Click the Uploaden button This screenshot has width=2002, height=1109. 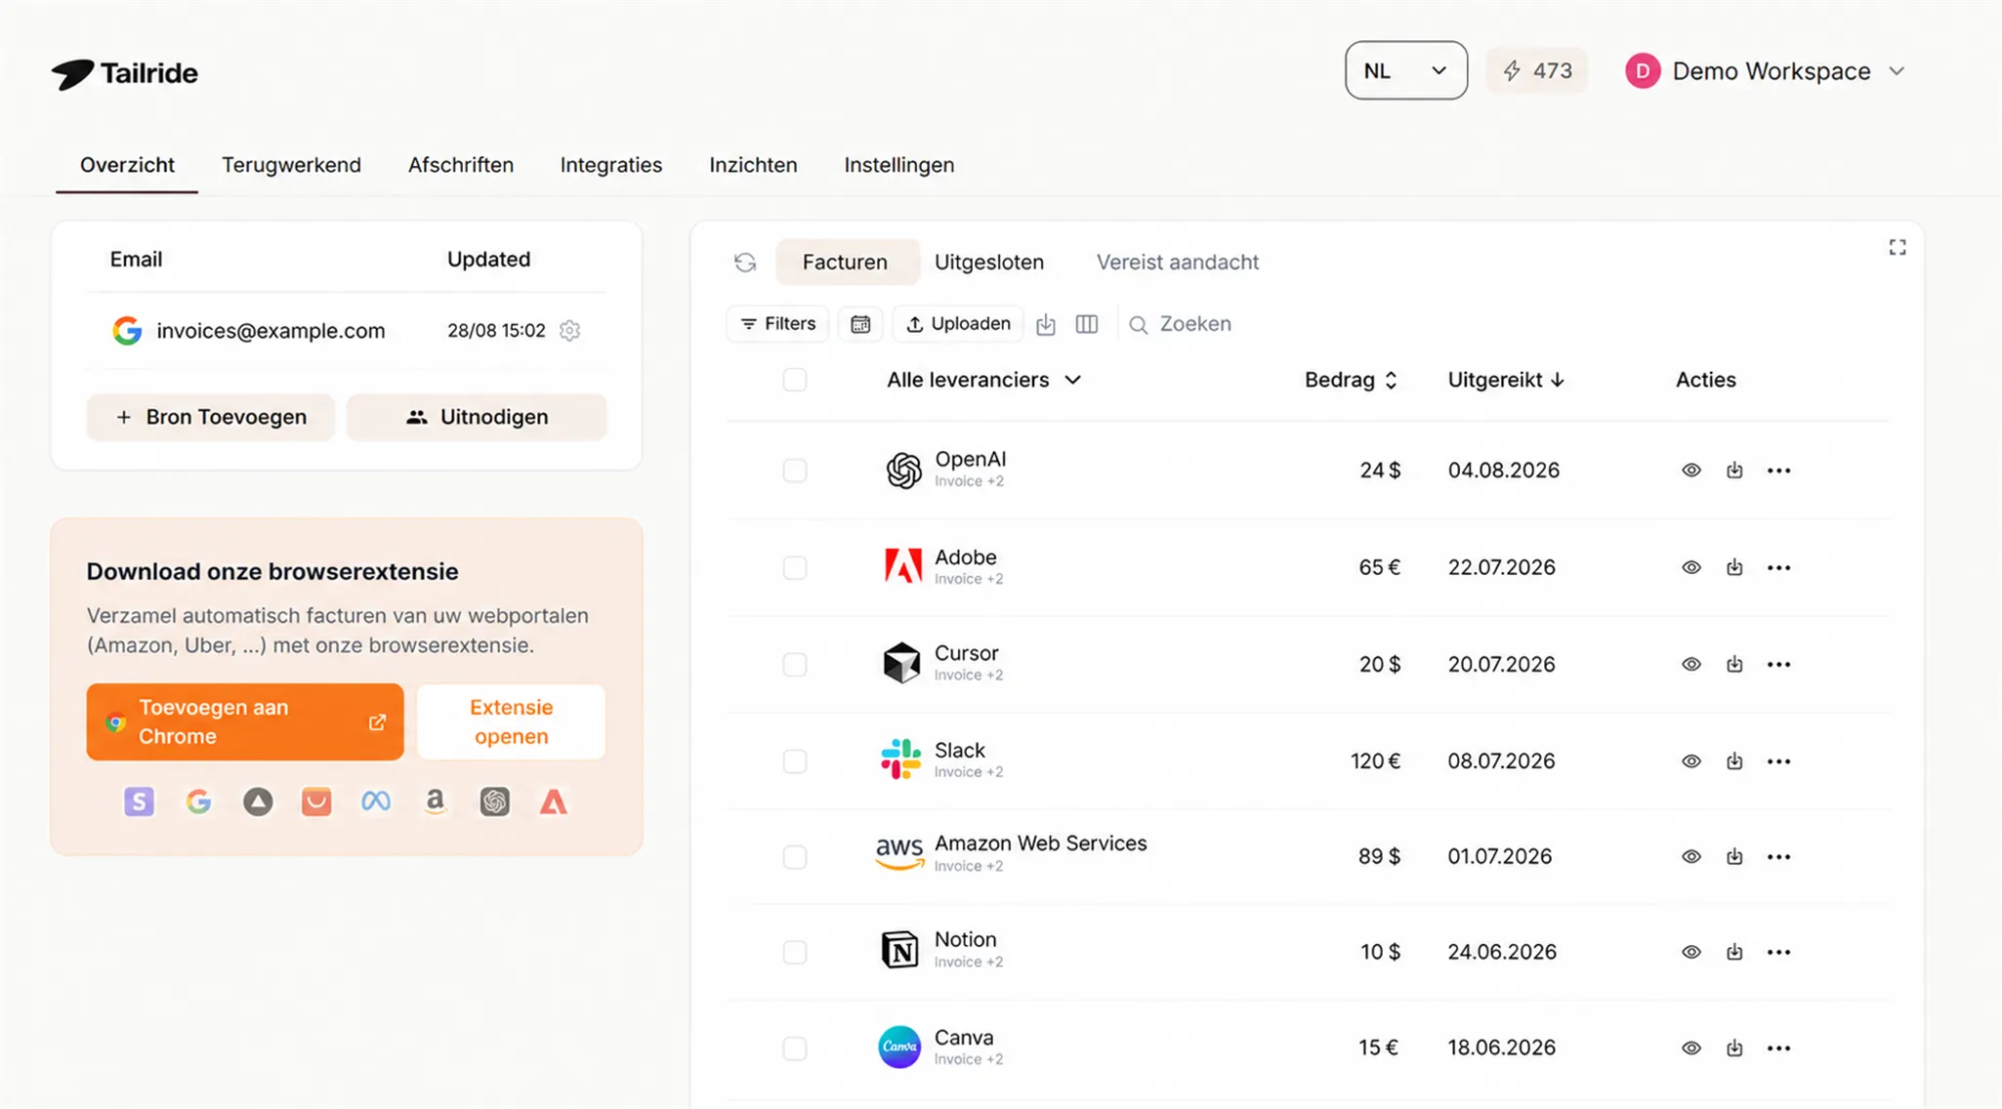pyautogui.click(x=958, y=324)
